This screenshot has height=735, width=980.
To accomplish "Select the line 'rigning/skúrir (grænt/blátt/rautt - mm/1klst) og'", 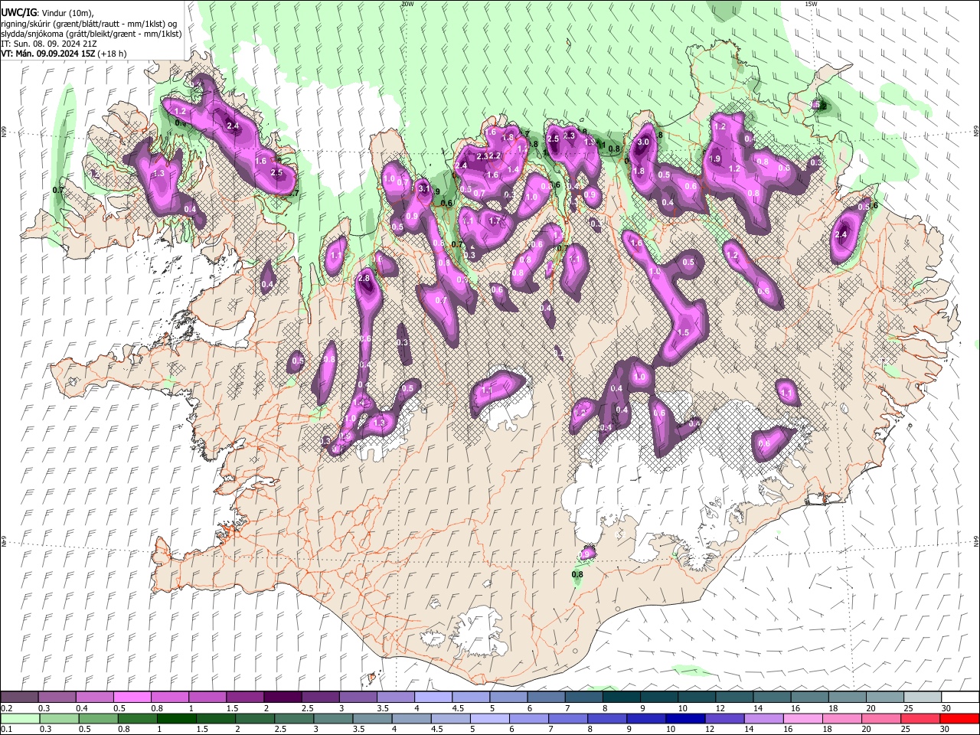I will [x=89, y=23].
